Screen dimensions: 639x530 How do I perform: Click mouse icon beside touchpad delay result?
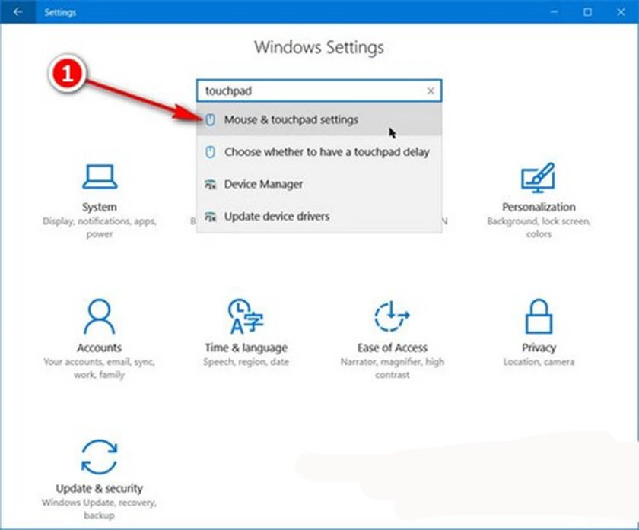[x=210, y=152]
